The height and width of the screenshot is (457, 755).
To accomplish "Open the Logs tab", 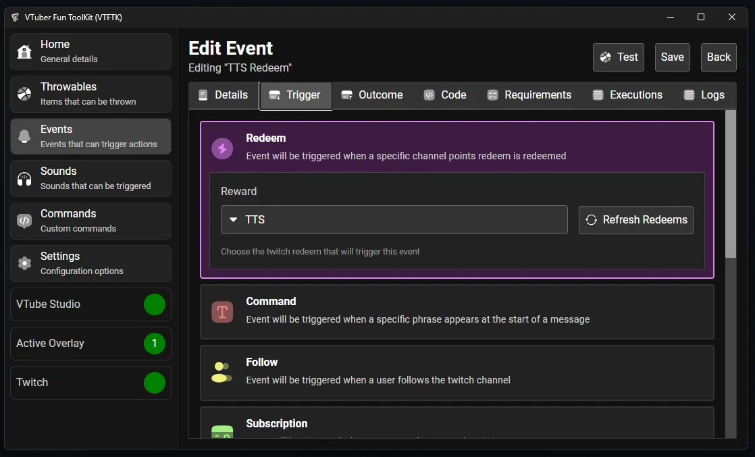I will [704, 95].
